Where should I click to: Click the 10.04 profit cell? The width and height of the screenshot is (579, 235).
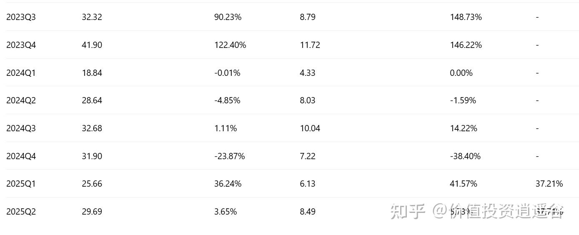[310, 128]
